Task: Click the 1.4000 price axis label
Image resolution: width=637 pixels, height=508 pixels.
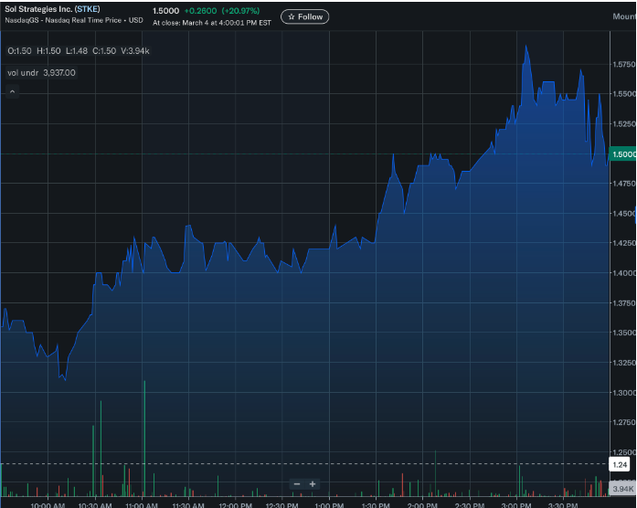Action: (x=623, y=273)
